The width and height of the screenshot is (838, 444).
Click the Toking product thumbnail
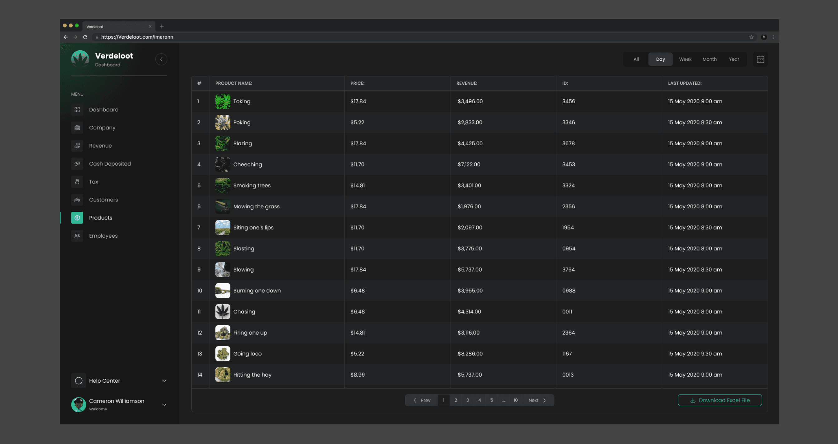[x=223, y=101]
